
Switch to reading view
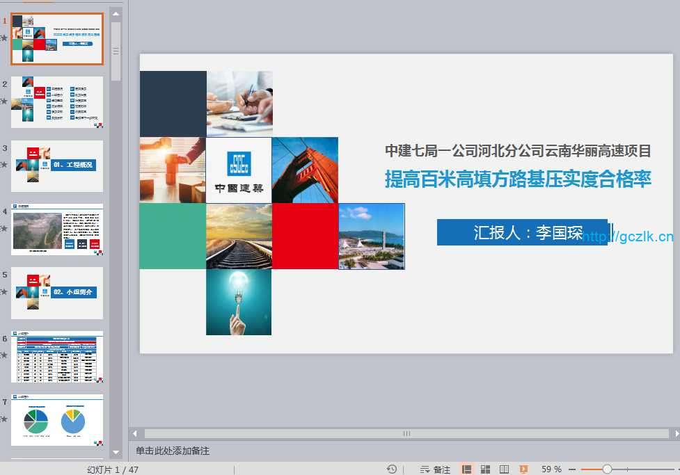point(505,469)
